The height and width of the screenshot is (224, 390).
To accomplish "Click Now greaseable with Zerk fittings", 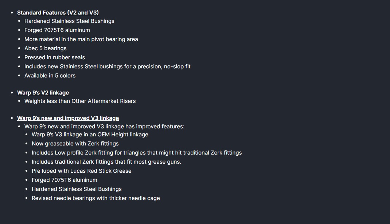I will pos(75,144).
